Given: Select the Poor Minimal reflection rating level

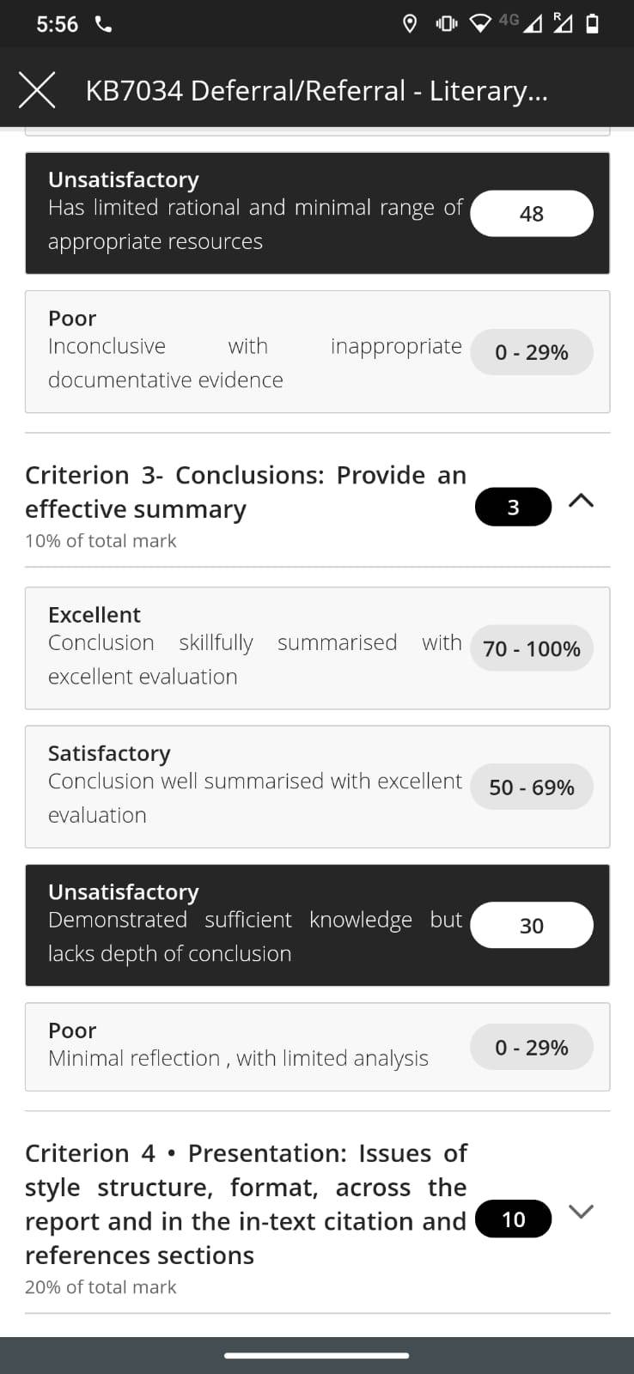Looking at the screenshot, I should [318, 1047].
